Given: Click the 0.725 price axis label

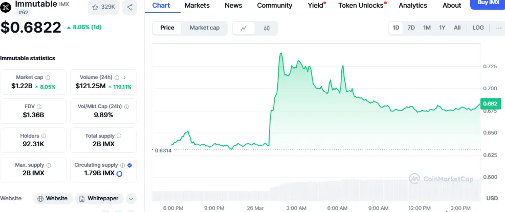Looking at the screenshot, I should pyautogui.click(x=490, y=66).
